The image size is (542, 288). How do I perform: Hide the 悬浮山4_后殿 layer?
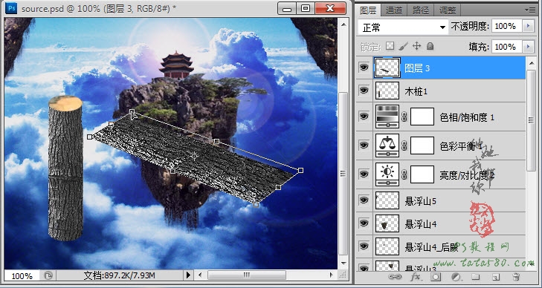[x=364, y=246]
